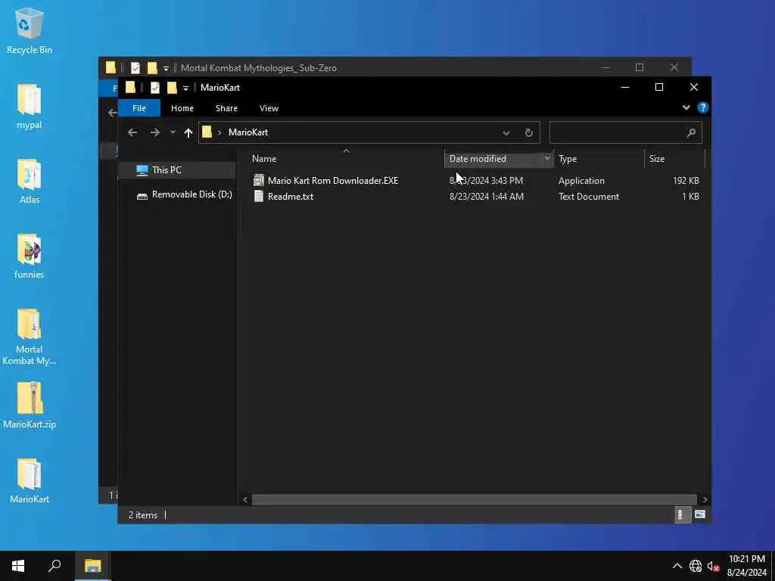
Task: Select Mario Kart Rom Downloader.EXE file
Action: (x=333, y=180)
